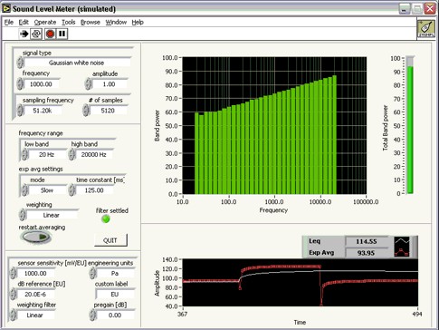Image resolution: width=439 pixels, height=330 pixels.
Task: Click the Amplitude versus Time chart
Action: coord(301,282)
